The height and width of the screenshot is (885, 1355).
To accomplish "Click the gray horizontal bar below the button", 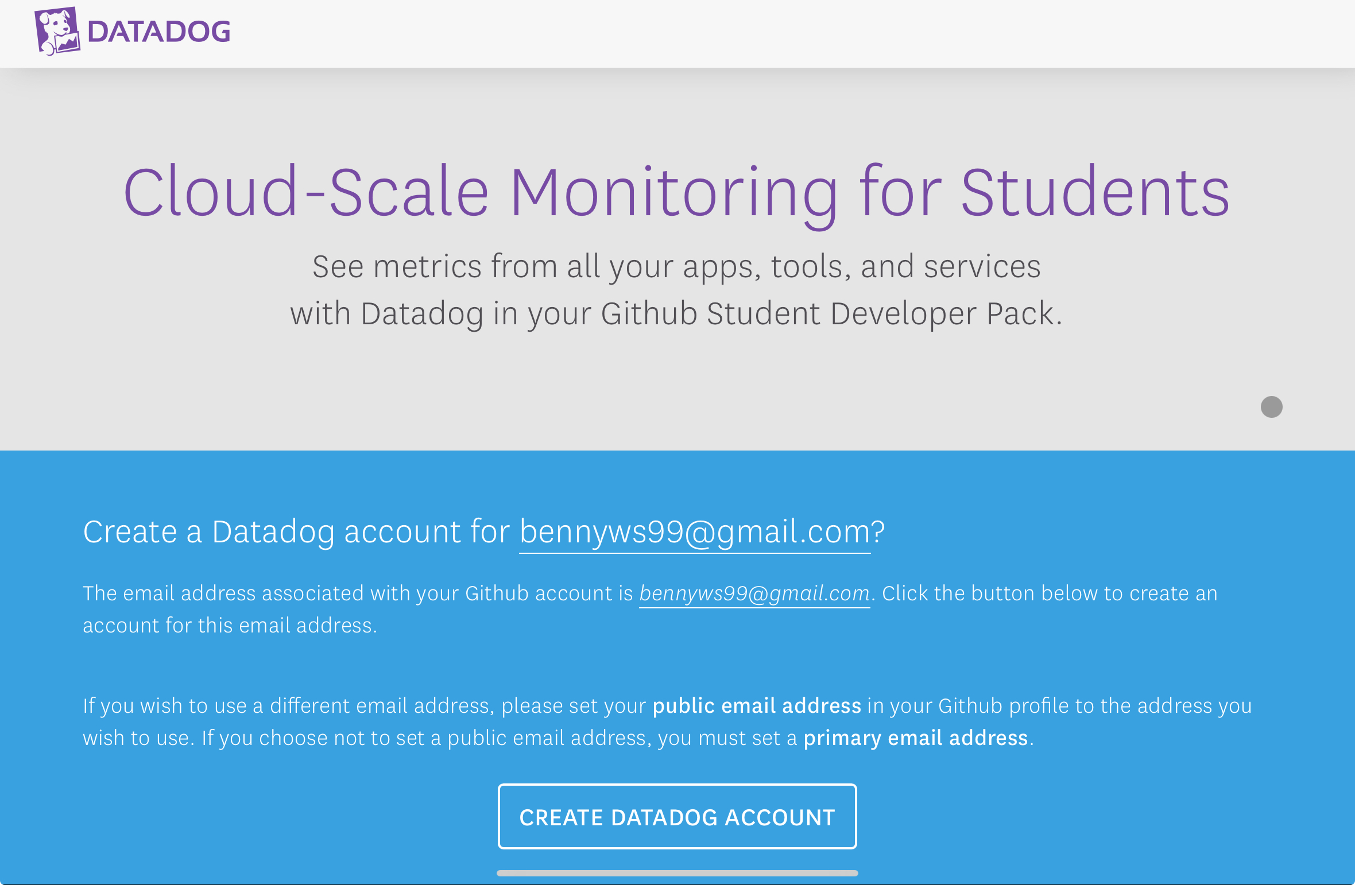I will [677, 873].
